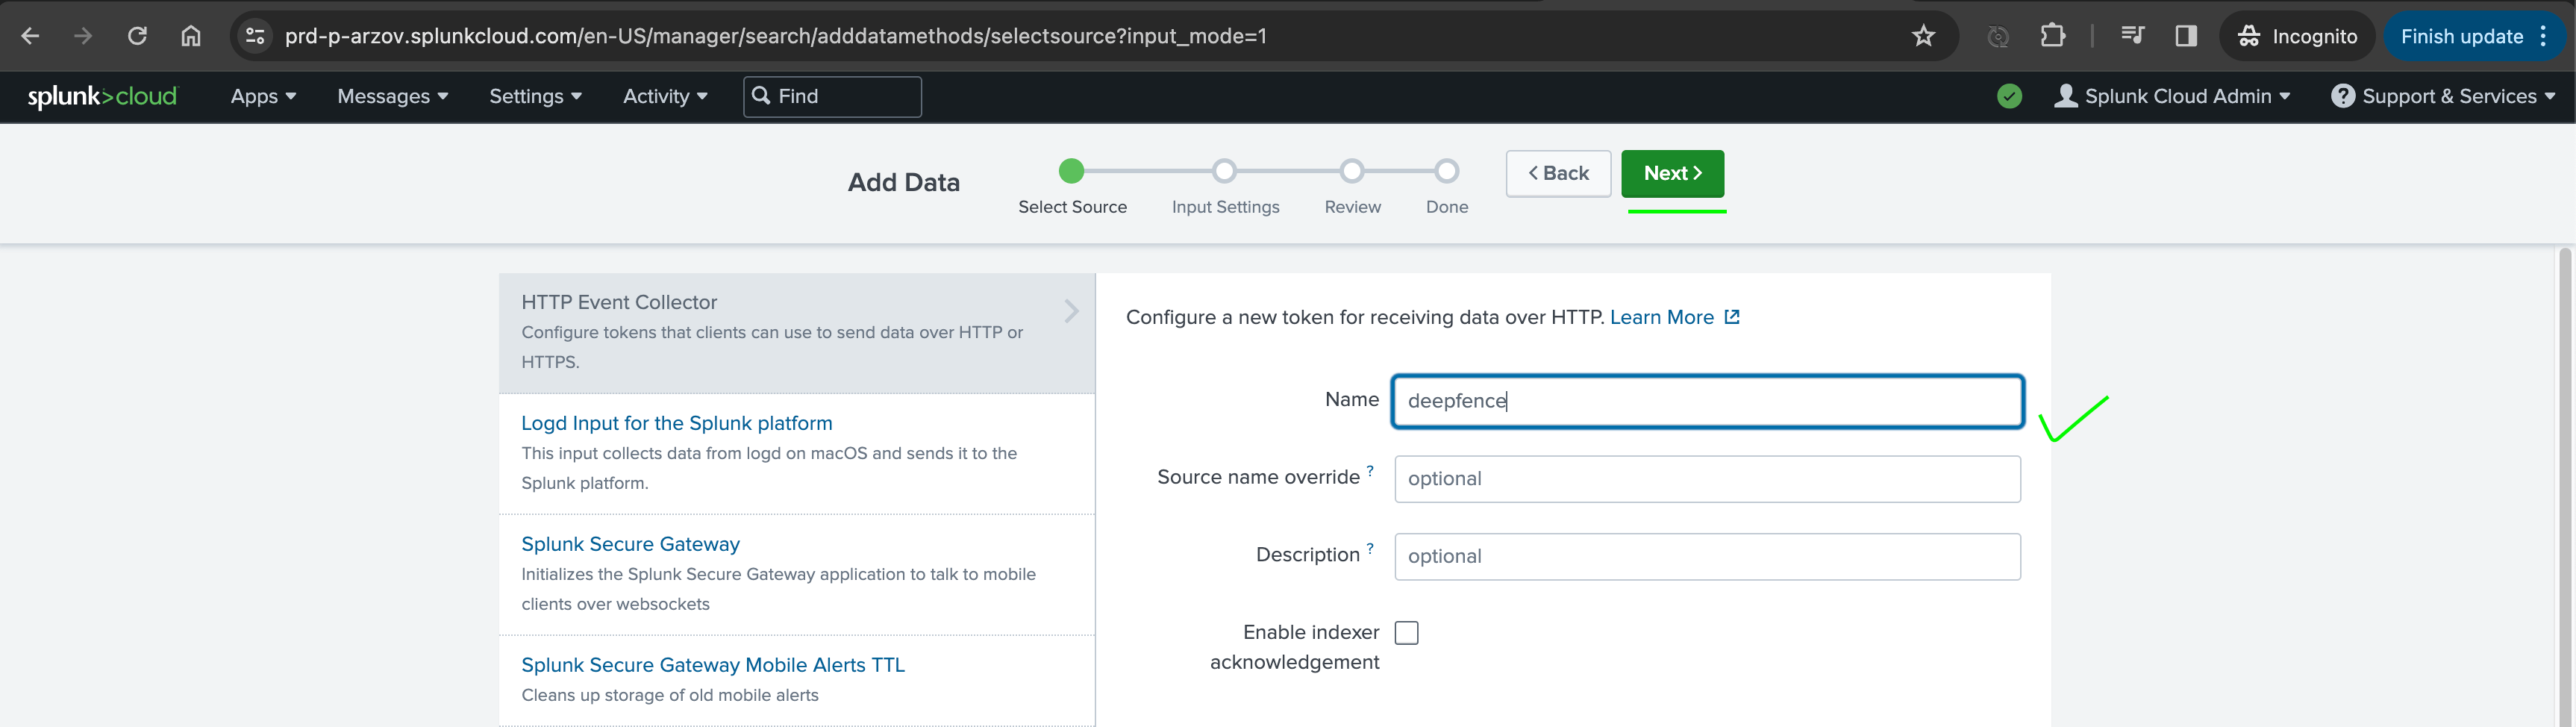Screen dimensions: 2576x727
Task: Click the Input Settings step label
Action: point(1225,208)
